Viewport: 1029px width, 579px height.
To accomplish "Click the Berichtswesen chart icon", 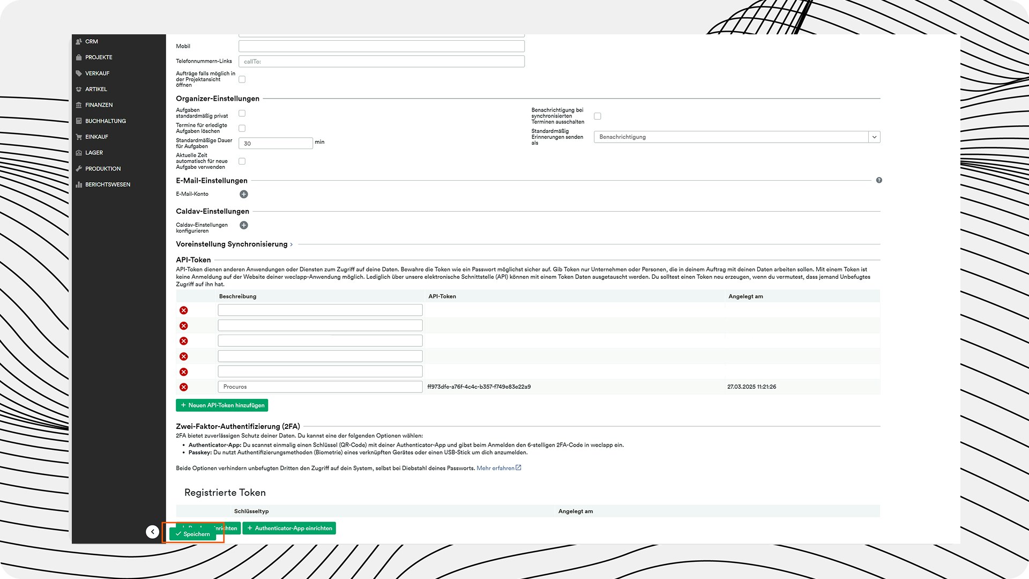I will click(79, 184).
